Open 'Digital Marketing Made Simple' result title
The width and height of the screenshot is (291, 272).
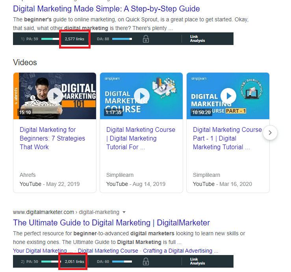106,9
